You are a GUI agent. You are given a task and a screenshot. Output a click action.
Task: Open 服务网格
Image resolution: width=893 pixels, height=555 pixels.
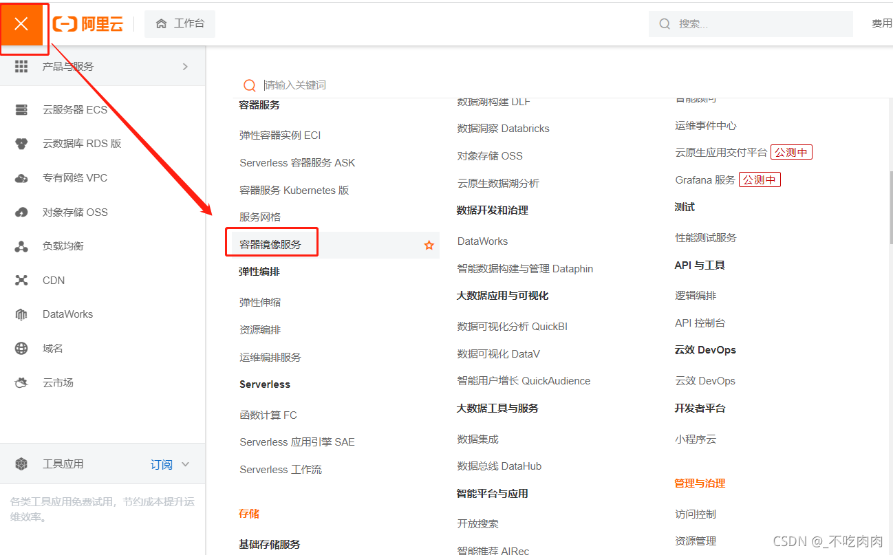click(260, 217)
